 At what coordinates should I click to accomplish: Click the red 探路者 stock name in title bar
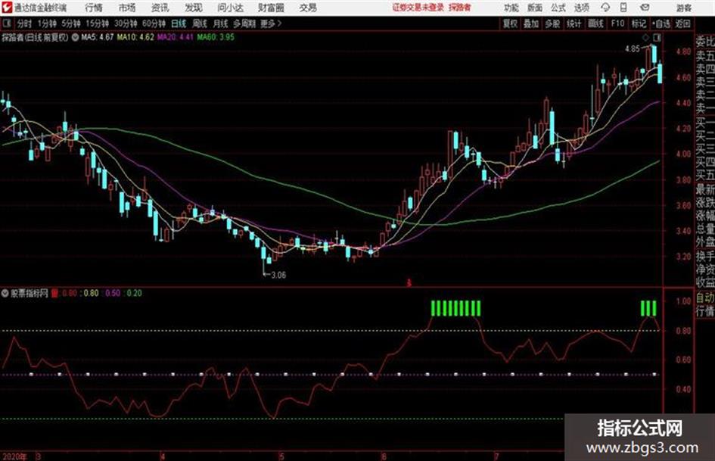click(460, 8)
